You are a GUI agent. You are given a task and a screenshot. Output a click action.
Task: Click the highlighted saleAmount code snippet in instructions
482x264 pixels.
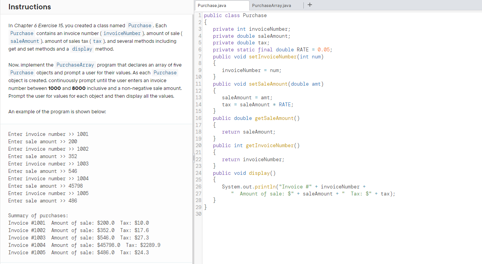pyautogui.click(x=25, y=41)
